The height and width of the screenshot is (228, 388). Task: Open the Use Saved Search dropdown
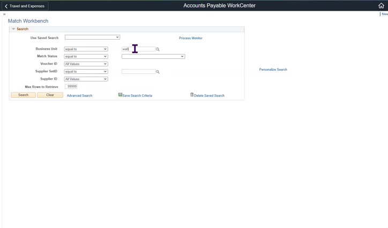pos(92,37)
